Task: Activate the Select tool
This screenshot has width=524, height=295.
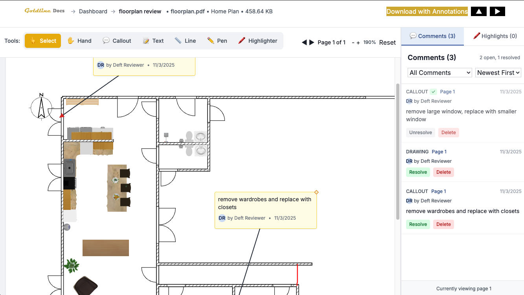Action: click(42, 40)
